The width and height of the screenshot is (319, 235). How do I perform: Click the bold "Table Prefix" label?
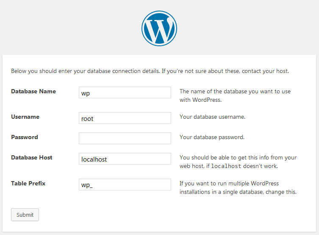[28, 183]
